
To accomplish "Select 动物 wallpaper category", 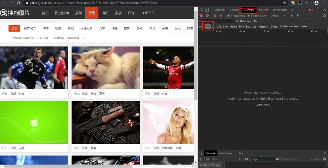I will (45, 29).
